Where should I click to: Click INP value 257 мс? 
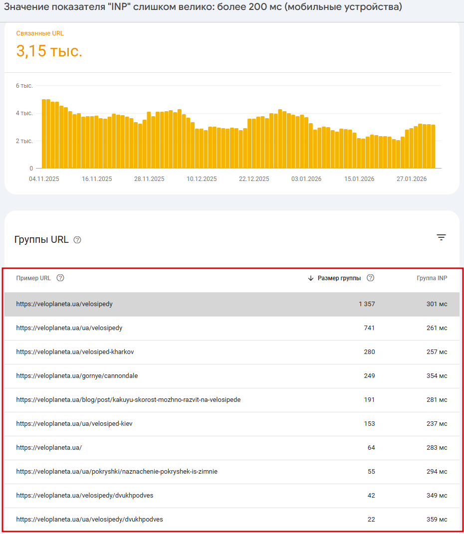[437, 352]
